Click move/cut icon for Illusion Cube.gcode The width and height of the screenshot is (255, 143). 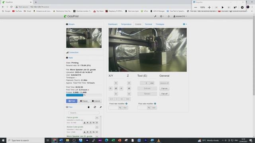[88, 132]
